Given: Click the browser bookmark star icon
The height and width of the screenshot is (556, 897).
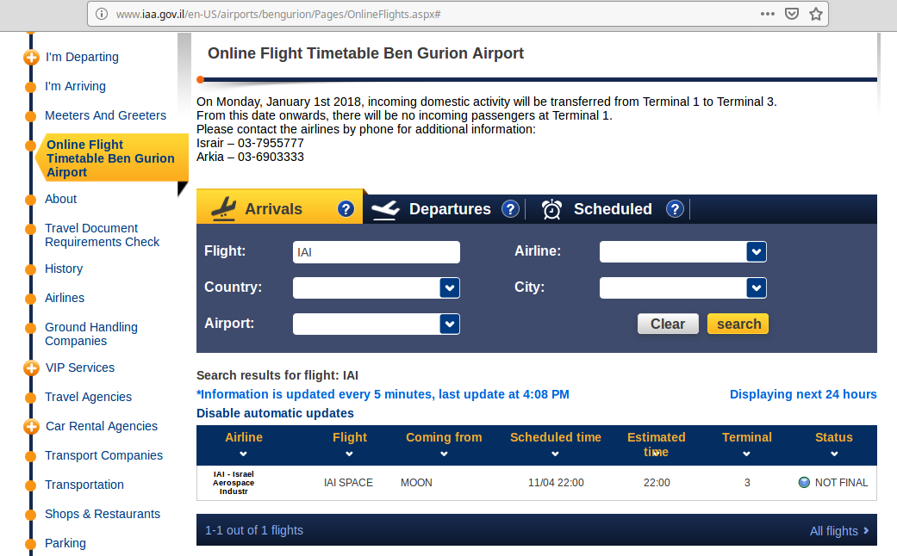Looking at the screenshot, I should [816, 14].
